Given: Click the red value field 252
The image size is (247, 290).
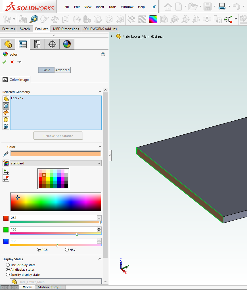Looking at the screenshot, I should pyautogui.click(x=54, y=218).
